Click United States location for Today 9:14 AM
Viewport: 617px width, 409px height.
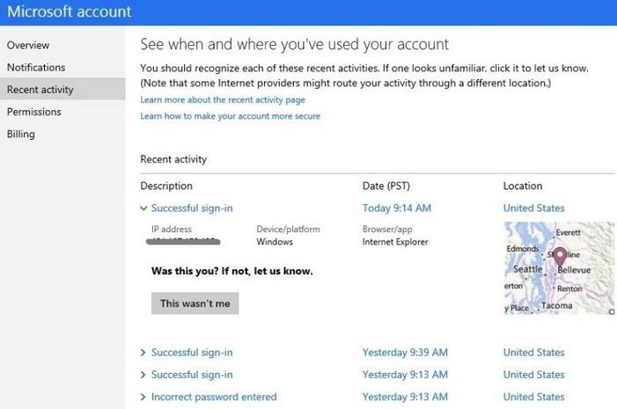534,208
